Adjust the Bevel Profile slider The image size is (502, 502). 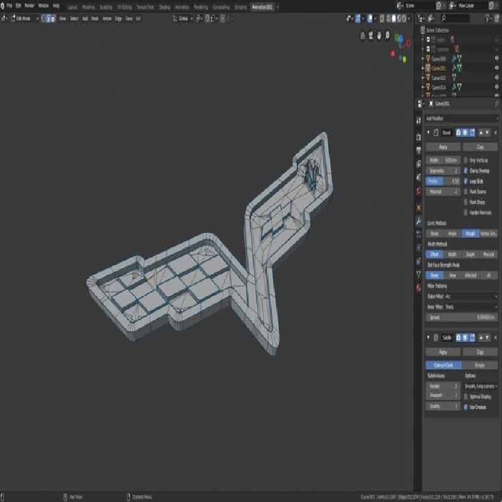[x=443, y=181]
